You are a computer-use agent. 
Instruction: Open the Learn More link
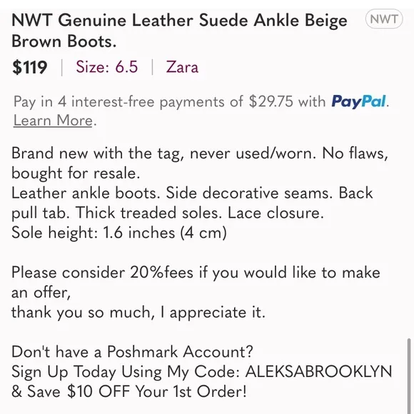point(53,121)
